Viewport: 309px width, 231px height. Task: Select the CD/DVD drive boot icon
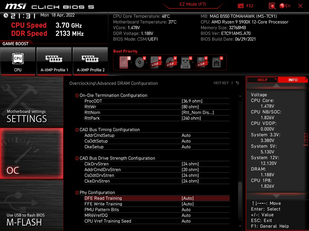pos(139,62)
